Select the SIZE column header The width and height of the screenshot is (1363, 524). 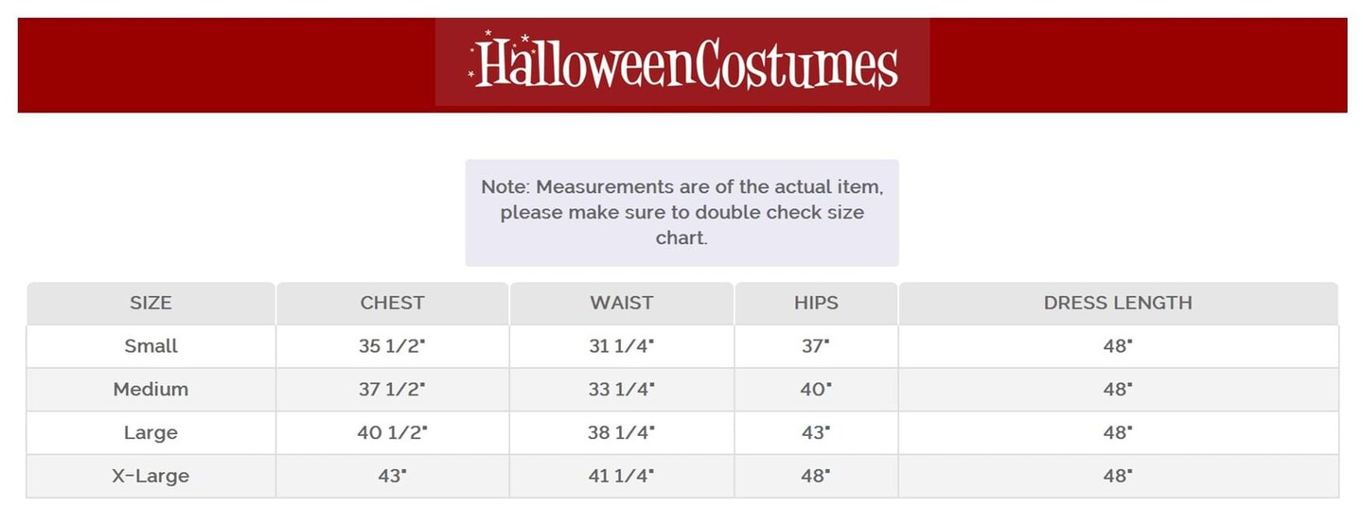(x=150, y=304)
